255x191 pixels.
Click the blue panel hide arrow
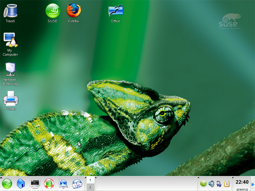point(253,184)
